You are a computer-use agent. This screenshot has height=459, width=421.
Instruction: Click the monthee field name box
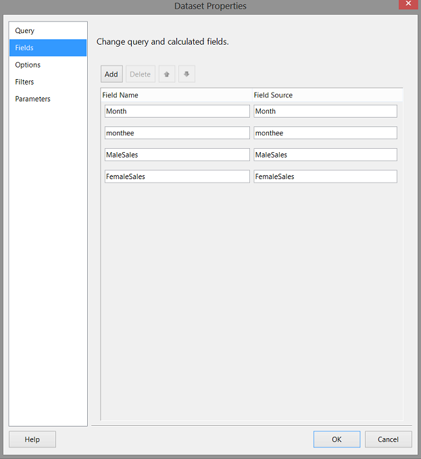tap(177, 133)
